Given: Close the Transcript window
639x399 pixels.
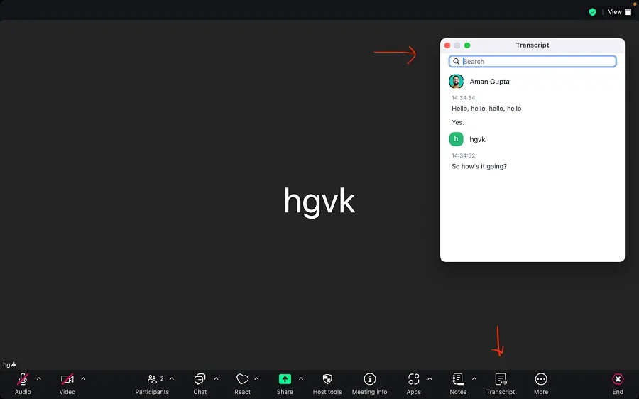Looking at the screenshot, I should point(447,45).
